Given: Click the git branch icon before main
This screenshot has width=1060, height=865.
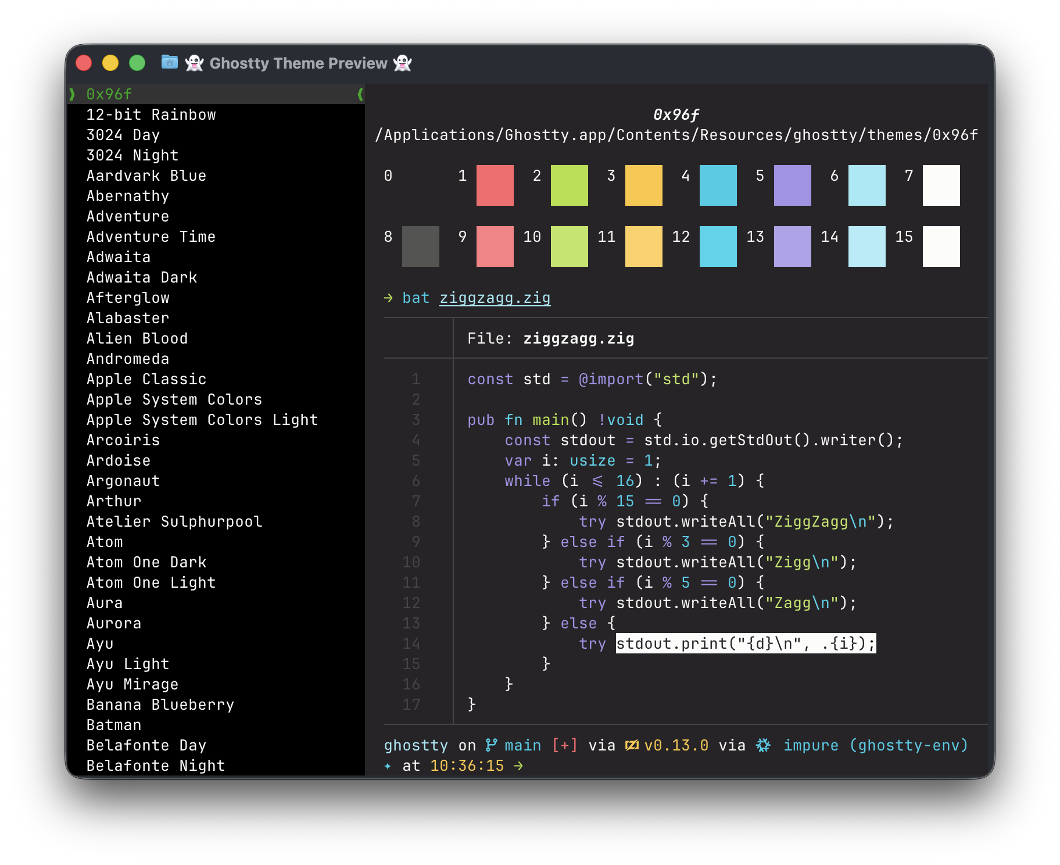Looking at the screenshot, I should (x=491, y=745).
